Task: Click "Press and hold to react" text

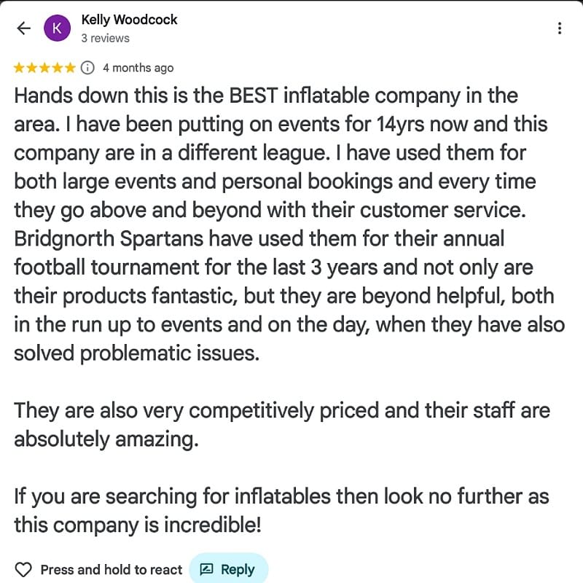Action: coord(111,569)
